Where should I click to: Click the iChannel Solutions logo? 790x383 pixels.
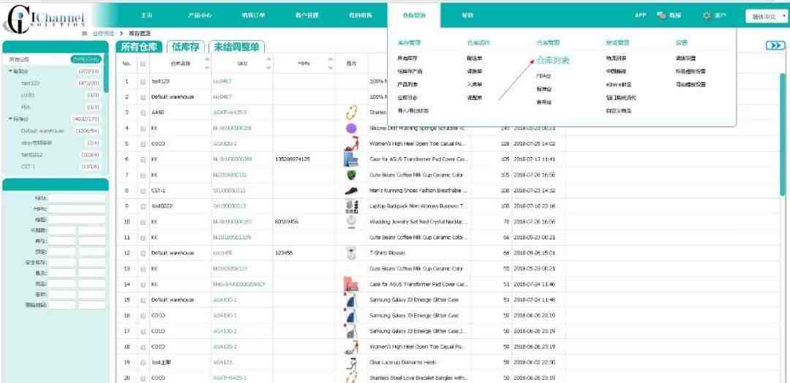[45, 18]
